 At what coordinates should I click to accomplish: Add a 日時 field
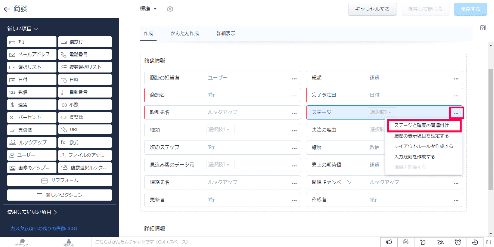(85, 80)
